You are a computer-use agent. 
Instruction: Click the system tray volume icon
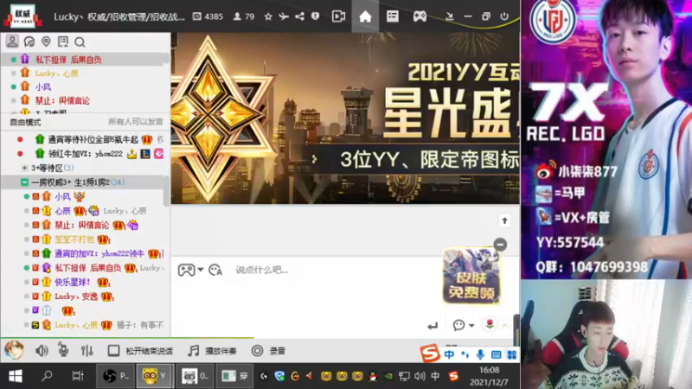click(x=420, y=376)
